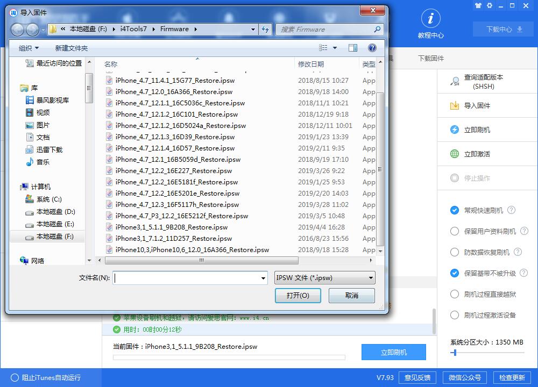Enable 刷机过程直接越狱 option
The width and height of the screenshot is (538, 387).
(454, 294)
